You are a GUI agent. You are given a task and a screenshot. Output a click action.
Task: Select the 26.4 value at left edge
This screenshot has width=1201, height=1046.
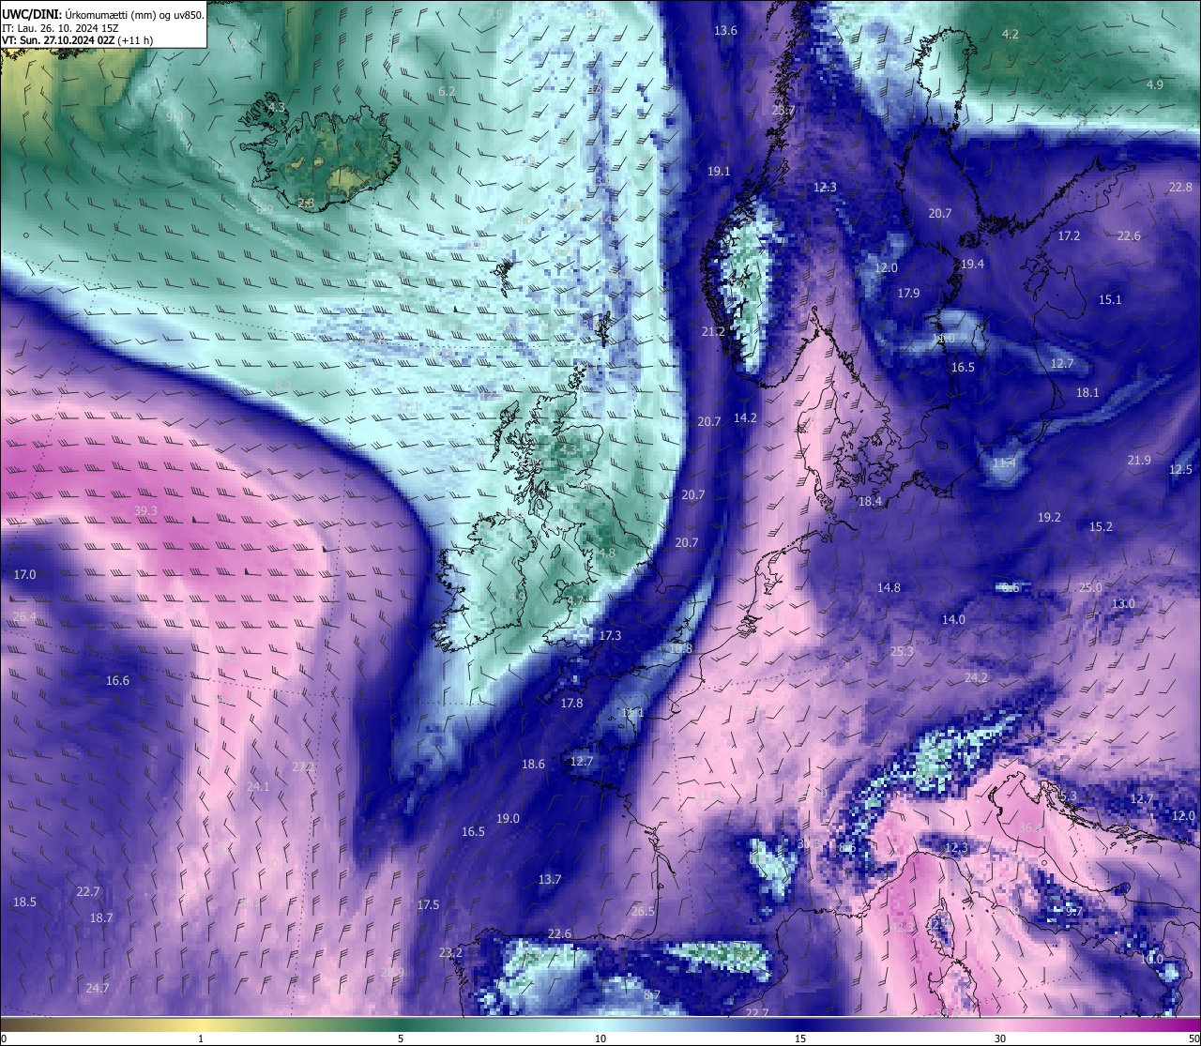click(x=24, y=617)
